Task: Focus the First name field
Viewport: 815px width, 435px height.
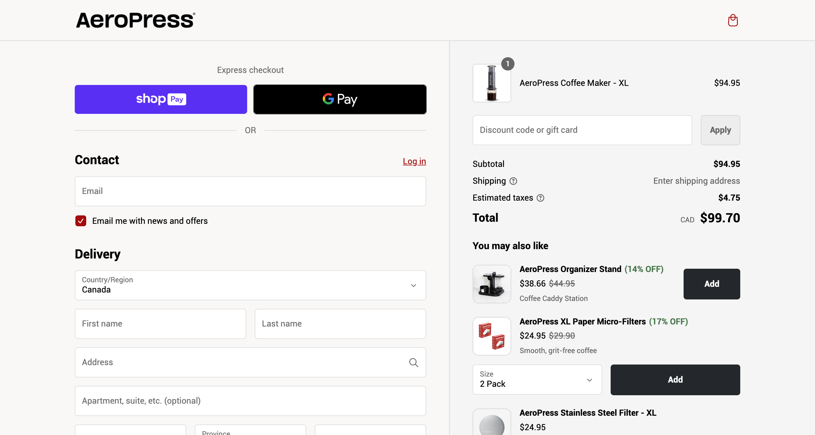Action: 160,324
